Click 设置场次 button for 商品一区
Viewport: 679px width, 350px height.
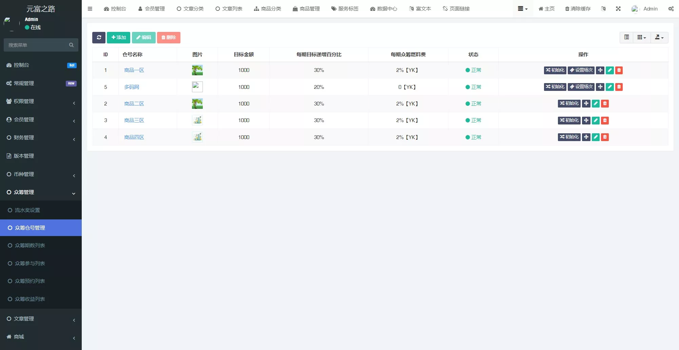click(x=581, y=70)
